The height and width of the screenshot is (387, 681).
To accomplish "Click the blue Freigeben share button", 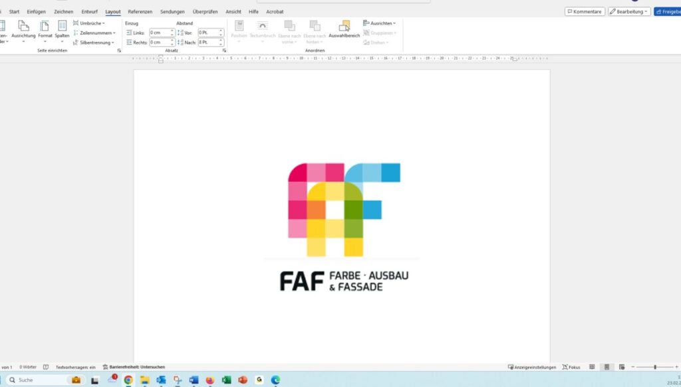I will point(668,12).
